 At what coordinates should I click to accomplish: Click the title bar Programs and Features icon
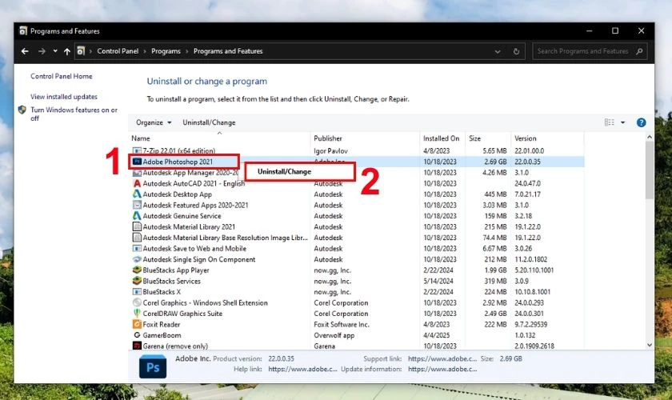click(22, 31)
